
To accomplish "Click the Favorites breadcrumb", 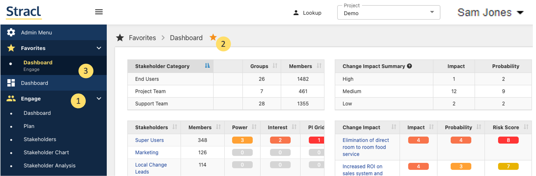I will (142, 38).
